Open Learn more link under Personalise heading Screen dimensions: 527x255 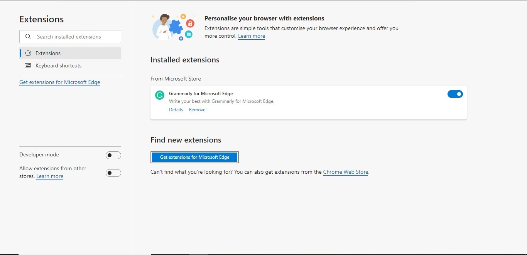pos(252,36)
